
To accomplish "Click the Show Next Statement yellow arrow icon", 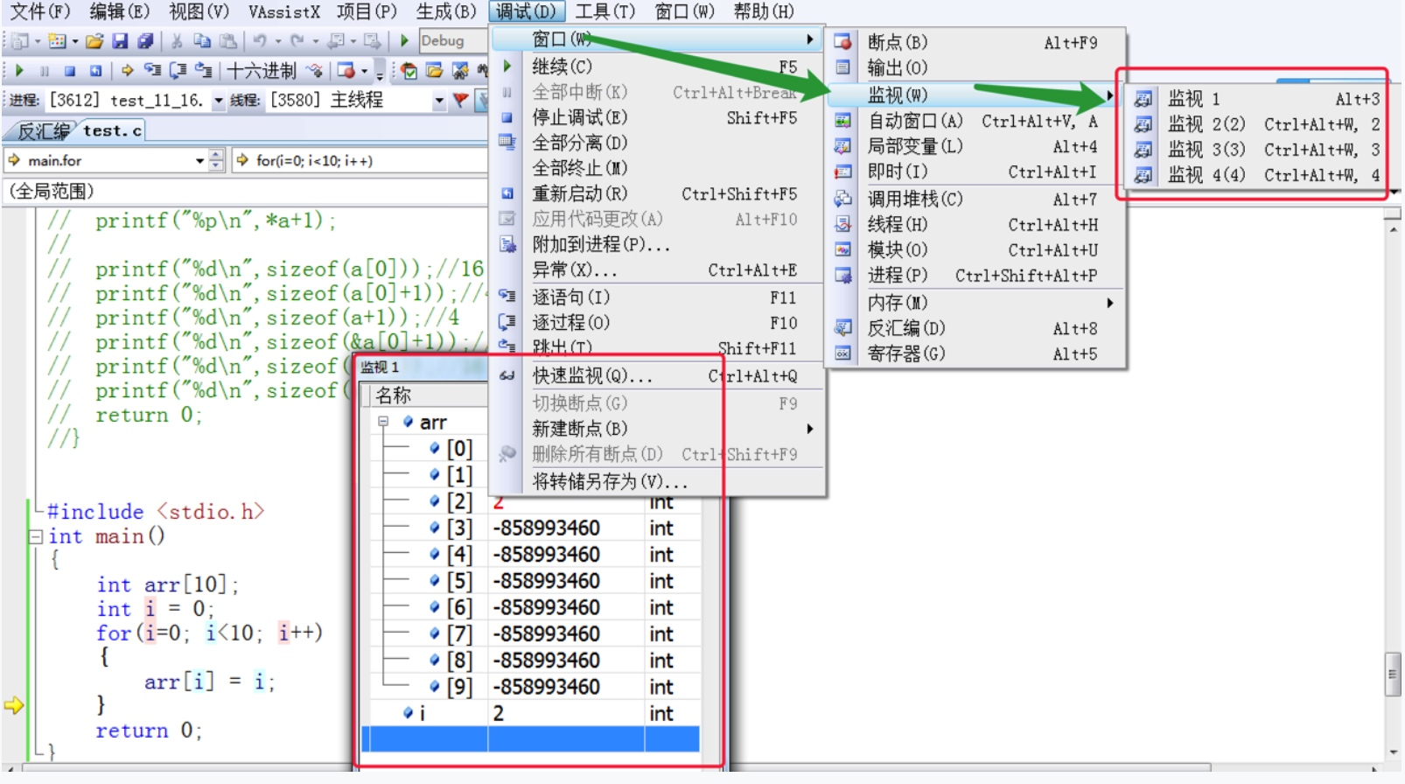I will click(x=128, y=71).
